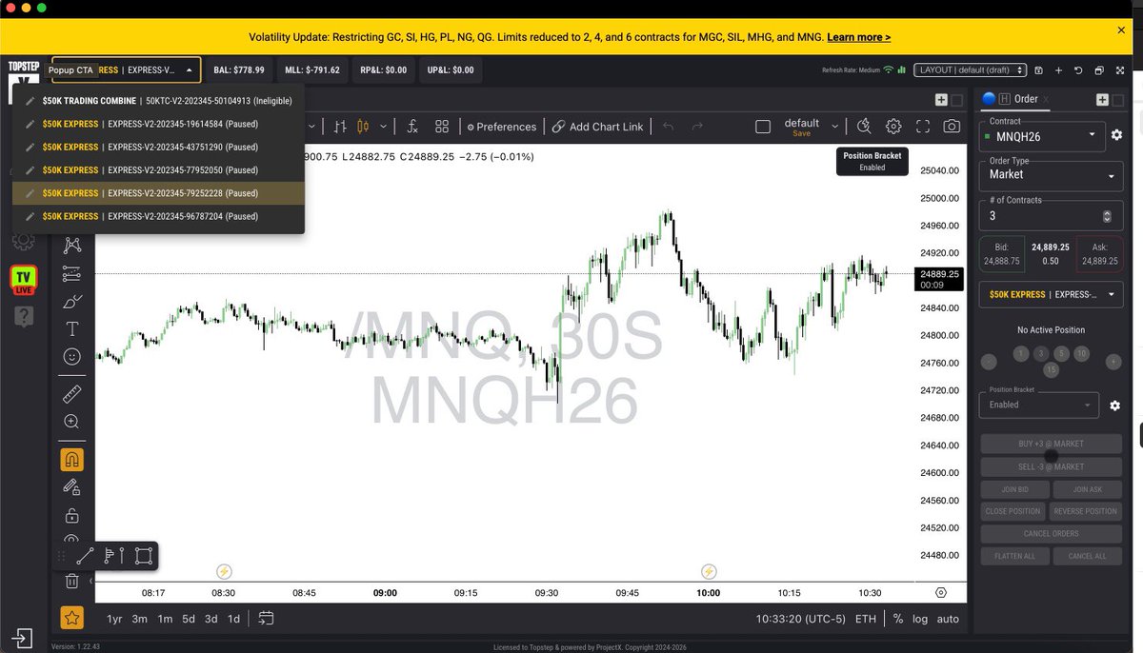Save the current layout with disk icon
This screenshot has height=653, width=1143.
point(1037,70)
